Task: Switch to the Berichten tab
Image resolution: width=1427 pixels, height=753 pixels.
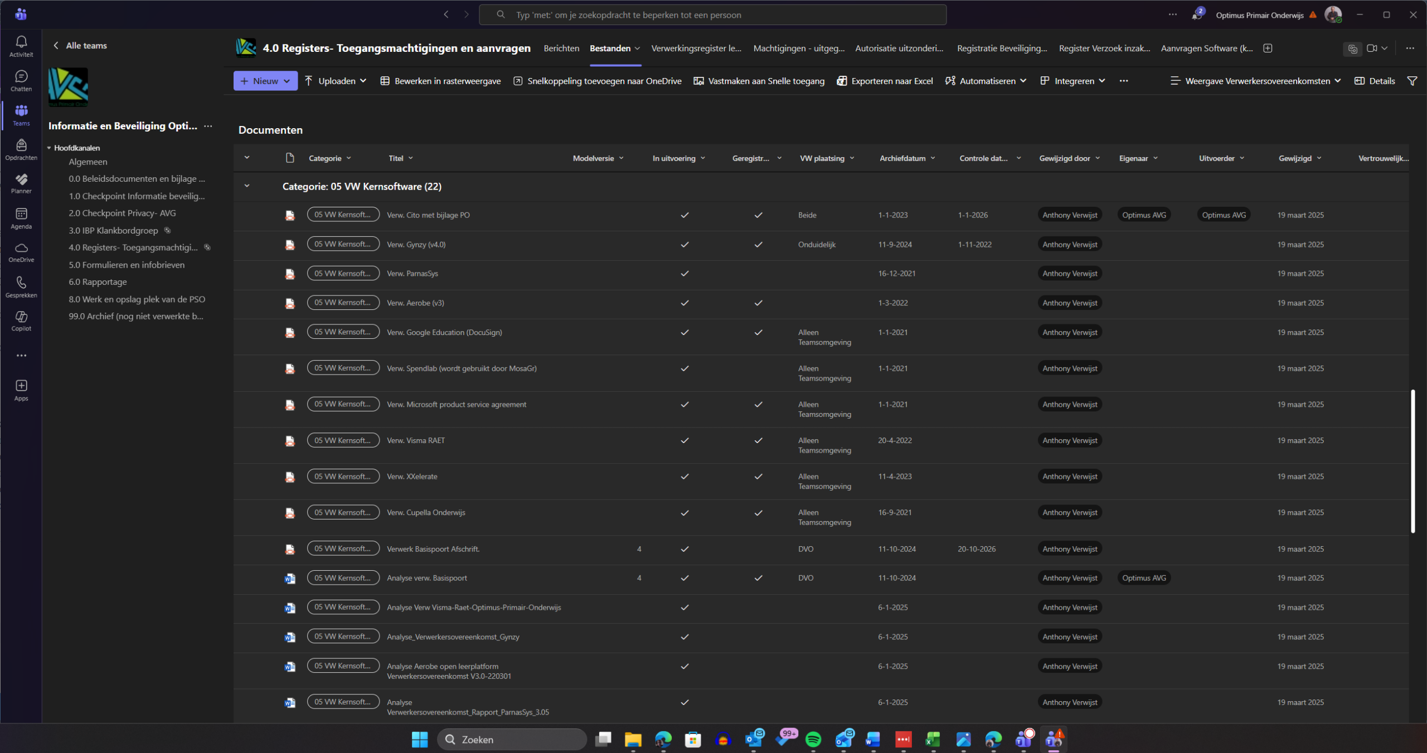Action: 561,48
